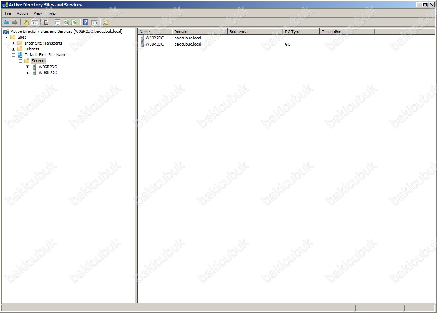The width and height of the screenshot is (437, 313).
Task: Click GC value in DC Type column
Action: pyautogui.click(x=287, y=44)
